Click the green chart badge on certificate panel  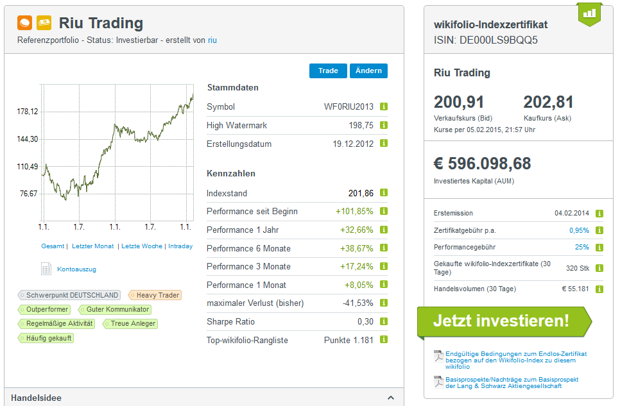coord(589,14)
